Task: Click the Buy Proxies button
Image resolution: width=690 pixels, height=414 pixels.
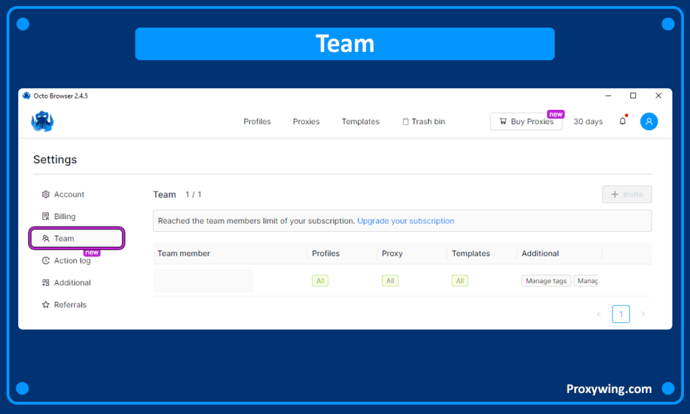Action: tap(526, 121)
